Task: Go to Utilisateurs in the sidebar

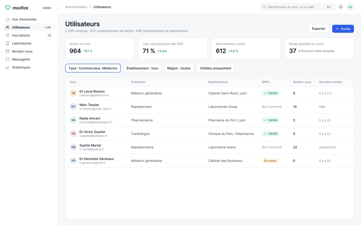Action: 29,27
